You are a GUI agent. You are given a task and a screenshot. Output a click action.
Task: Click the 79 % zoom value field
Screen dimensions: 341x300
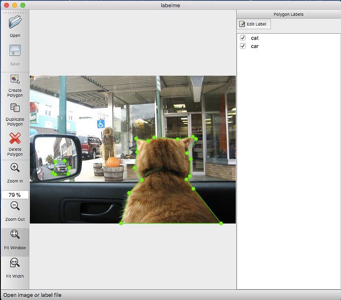(15, 195)
